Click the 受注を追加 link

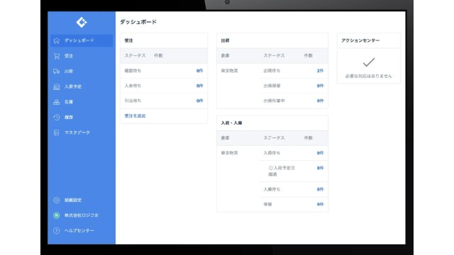pyautogui.click(x=135, y=116)
